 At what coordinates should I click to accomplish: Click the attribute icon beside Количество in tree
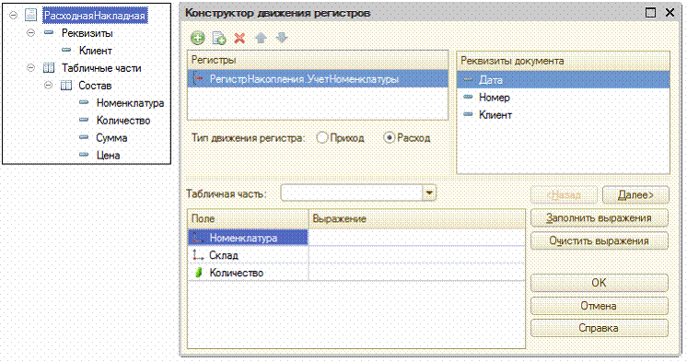(x=84, y=120)
